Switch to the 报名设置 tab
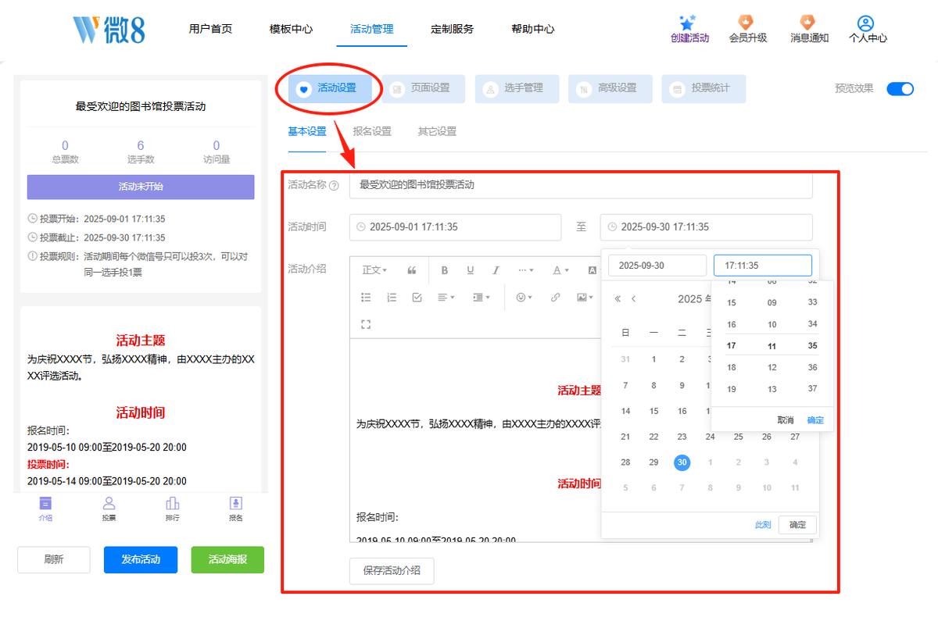The width and height of the screenshot is (938, 621). [372, 131]
